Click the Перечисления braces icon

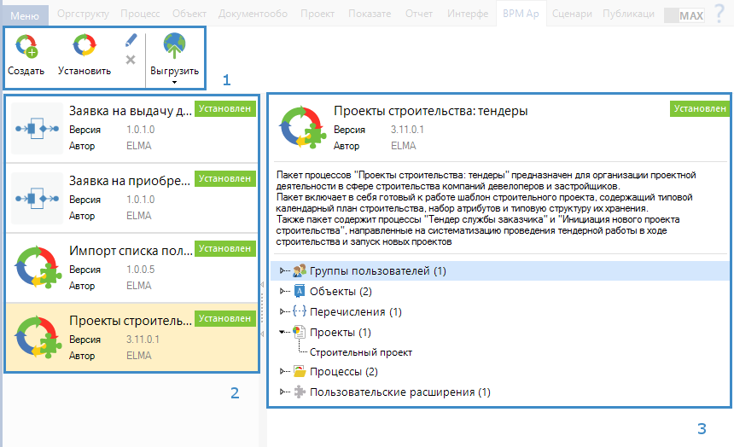click(x=299, y=311)
